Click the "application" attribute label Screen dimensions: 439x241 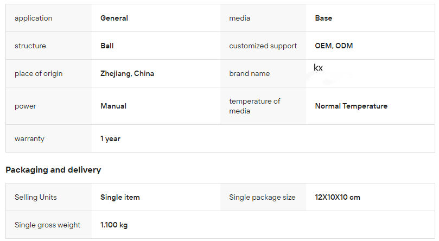coord(34,18)
